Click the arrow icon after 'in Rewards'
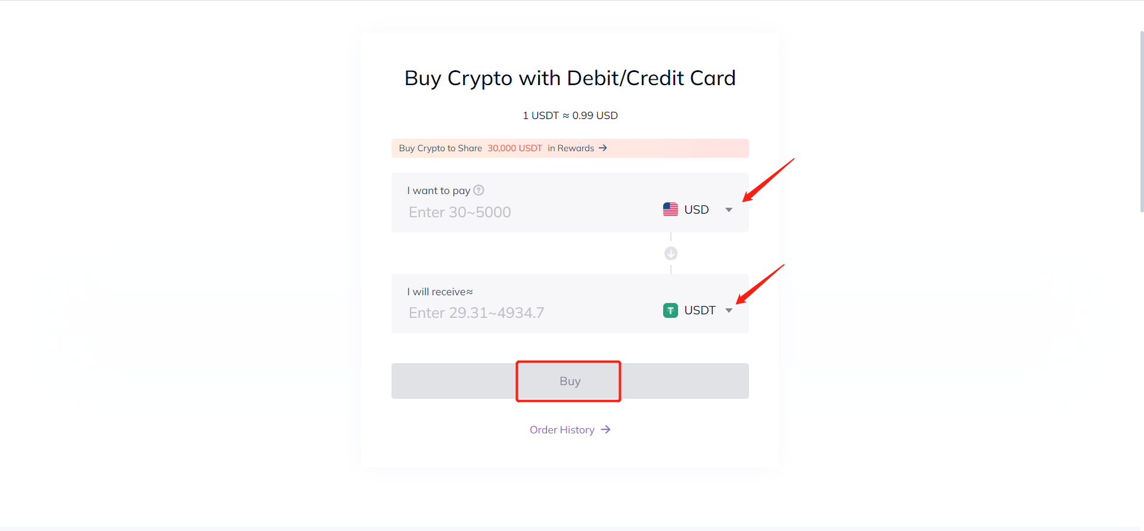 click(603, 148)
